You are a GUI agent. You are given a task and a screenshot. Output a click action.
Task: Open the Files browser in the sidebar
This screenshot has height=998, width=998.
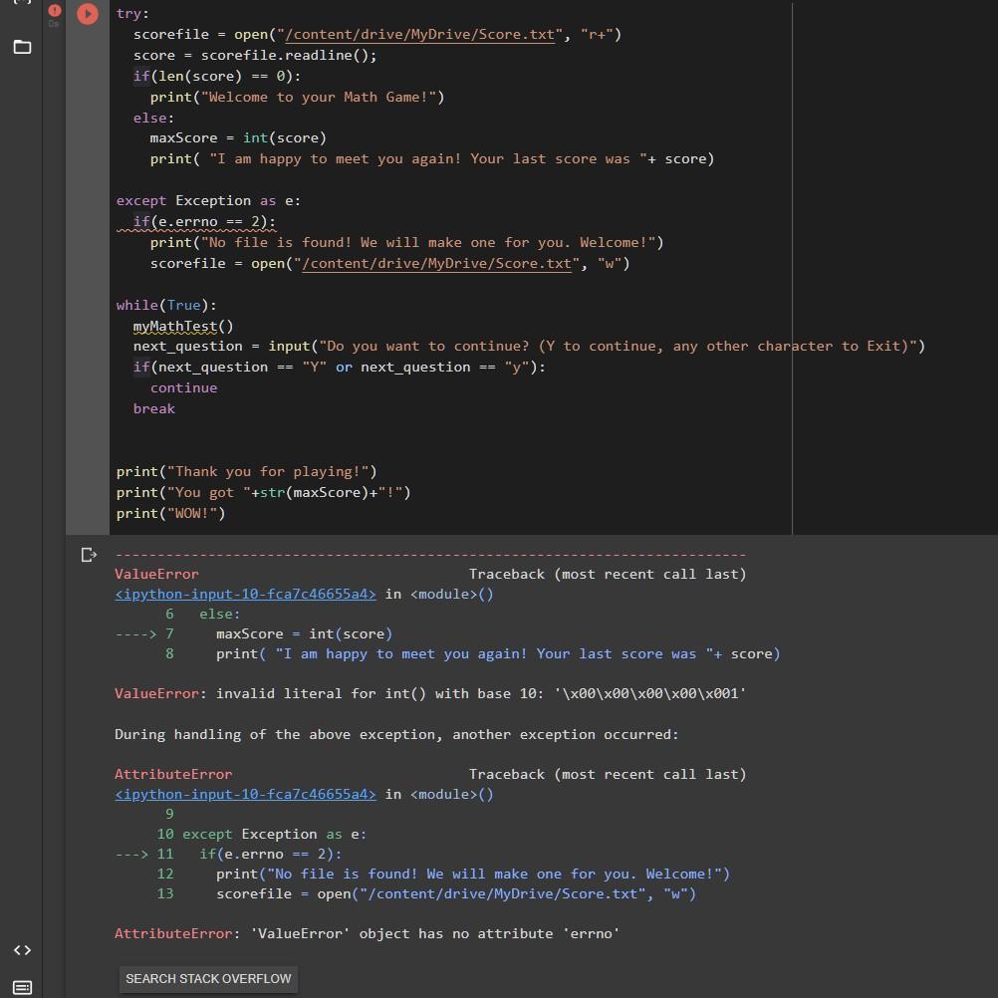22,47
